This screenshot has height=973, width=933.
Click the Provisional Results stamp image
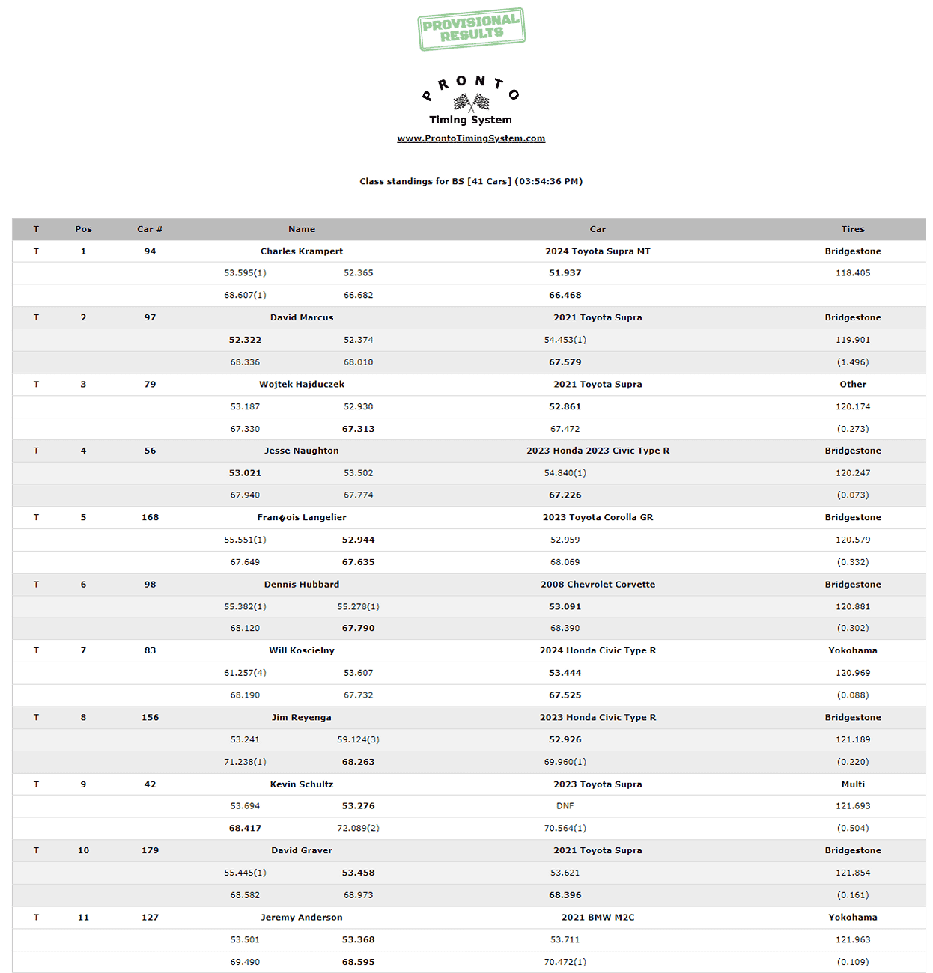pyautogui.click(x=471, y=29)
